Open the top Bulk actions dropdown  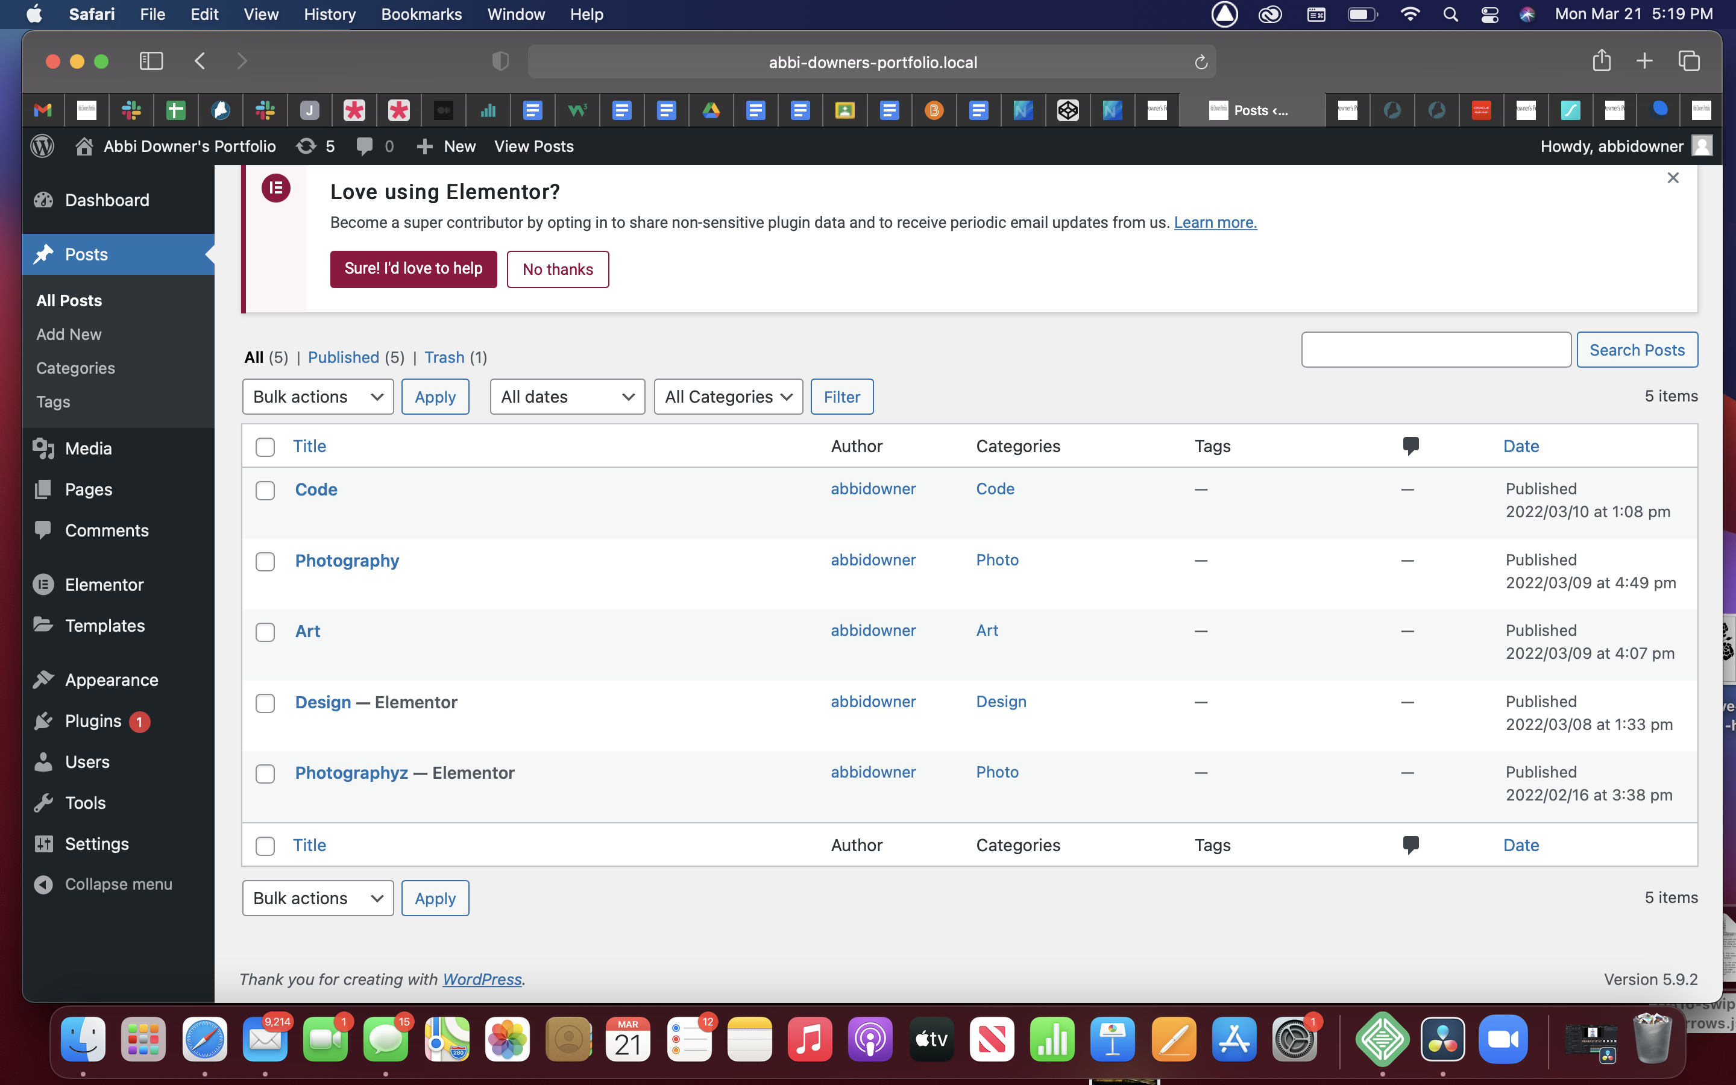click(318, 397)
